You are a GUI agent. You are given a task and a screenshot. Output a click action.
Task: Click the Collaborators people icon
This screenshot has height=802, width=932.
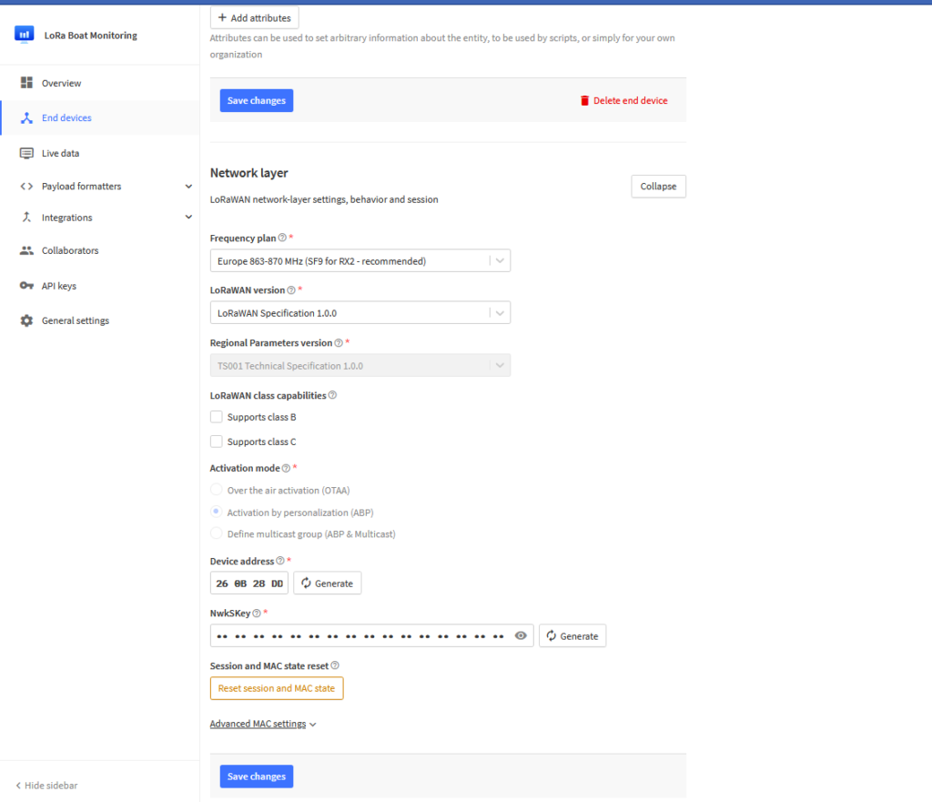[x=26, y=250]
